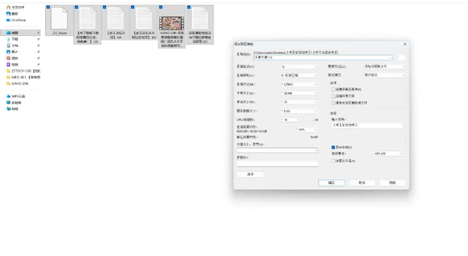Open the memory usage percentage dropdown

tap(307, 130)
